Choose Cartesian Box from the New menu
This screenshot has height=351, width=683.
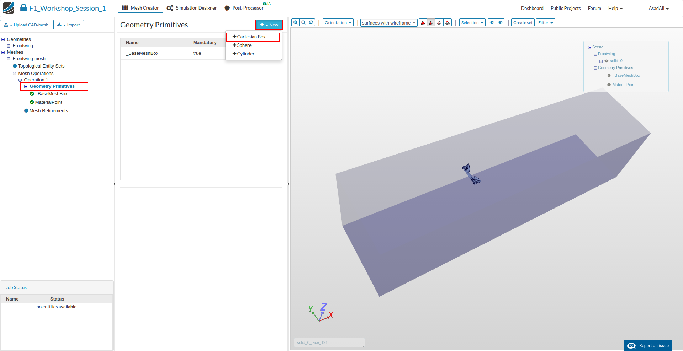point(253,37)
